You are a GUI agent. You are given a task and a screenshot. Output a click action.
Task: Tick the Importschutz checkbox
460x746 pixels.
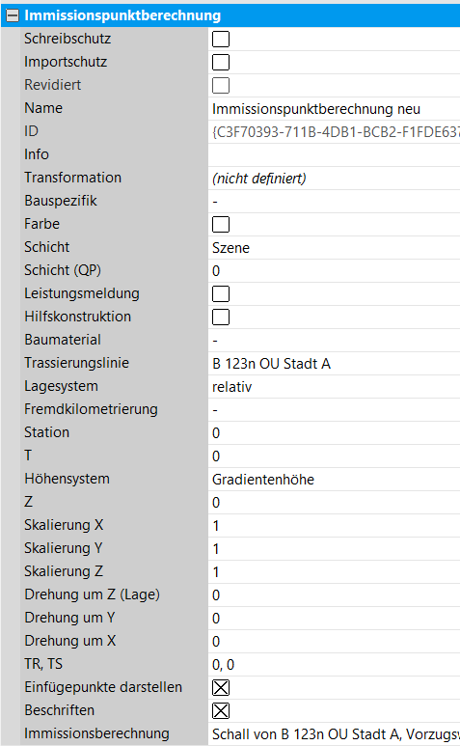[x=221, y=63]
